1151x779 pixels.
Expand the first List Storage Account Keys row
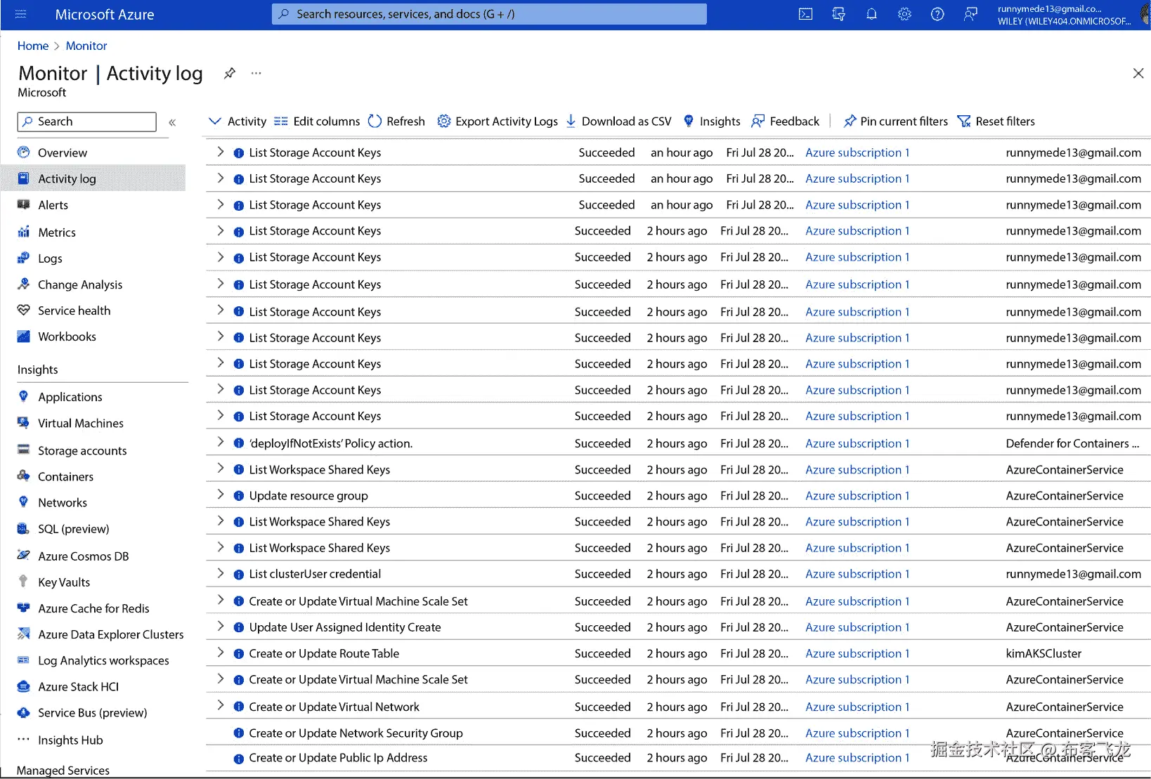click(x=219, y=152)
